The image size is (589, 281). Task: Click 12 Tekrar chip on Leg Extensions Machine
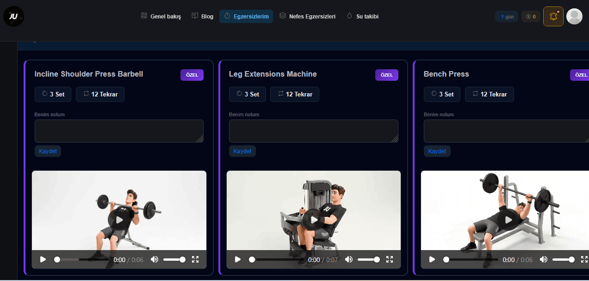click(x=295, y=94)
